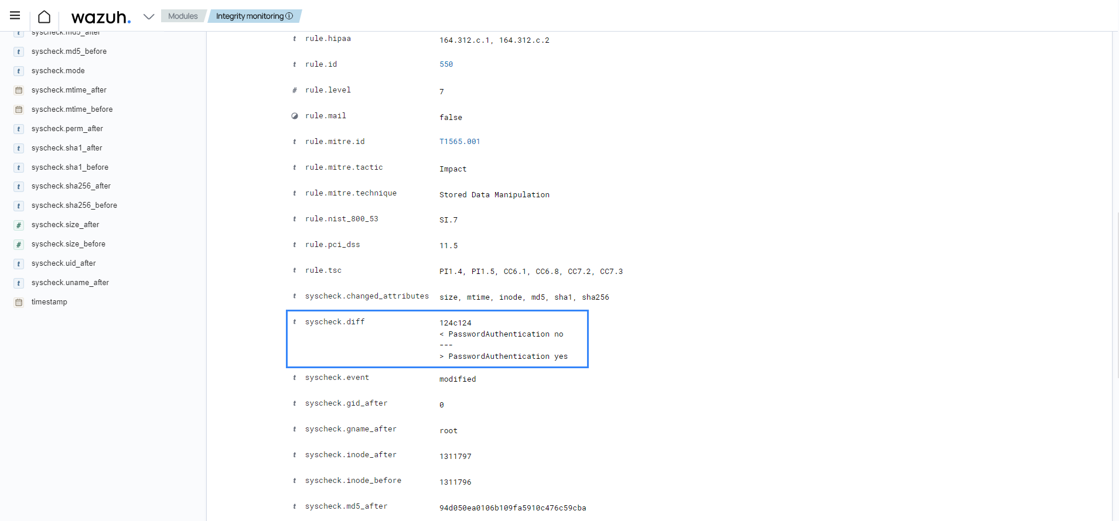Click the syscheck.inode_before value 1311796
Screen dimensions: 1119x521
tap(455, 482)
